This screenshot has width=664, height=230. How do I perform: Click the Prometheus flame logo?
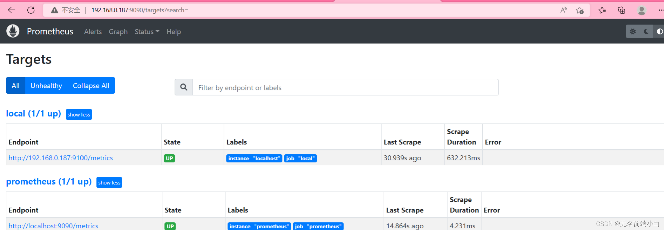(13, 31)
